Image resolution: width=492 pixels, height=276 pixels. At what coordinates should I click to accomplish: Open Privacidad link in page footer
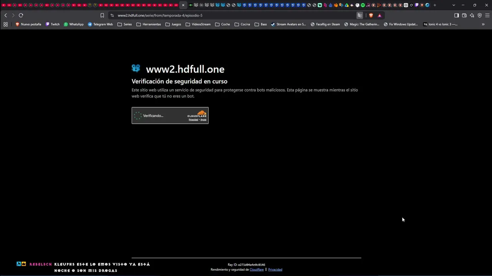[275, 269]
